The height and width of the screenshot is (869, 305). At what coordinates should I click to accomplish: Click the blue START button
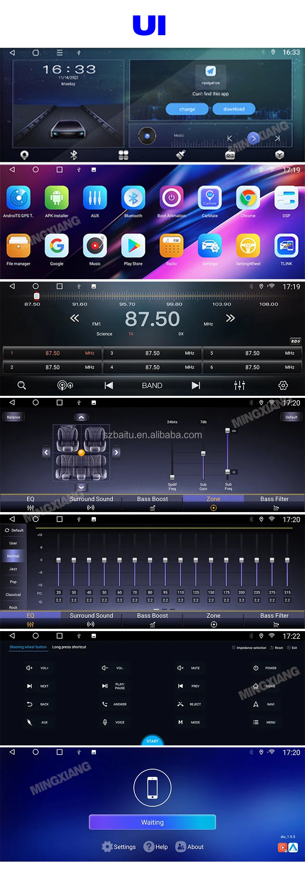[x=152, y=740]
